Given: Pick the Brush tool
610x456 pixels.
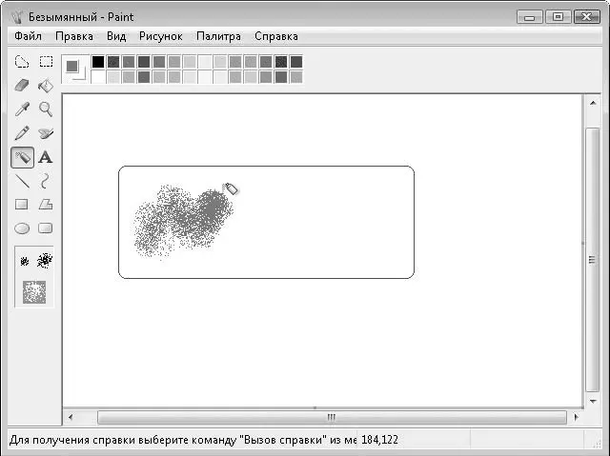Looking at the screenshot, I should (46, 133).
